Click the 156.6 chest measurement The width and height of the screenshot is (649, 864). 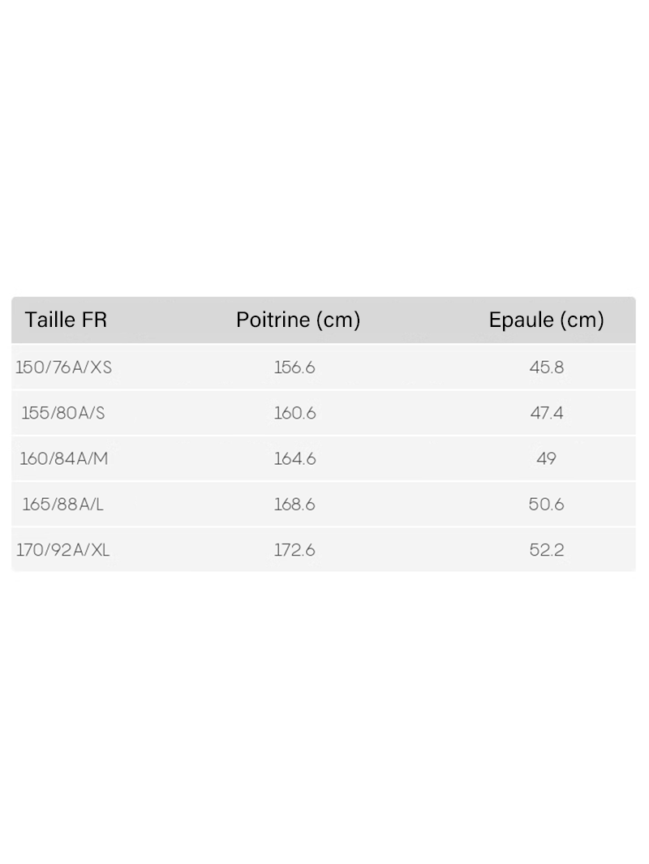[x=294, y=368]
